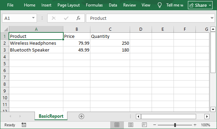Click the vertical scrollbar thumb
217x129 pixels.
pyautogui.click(x=213, y=52)
